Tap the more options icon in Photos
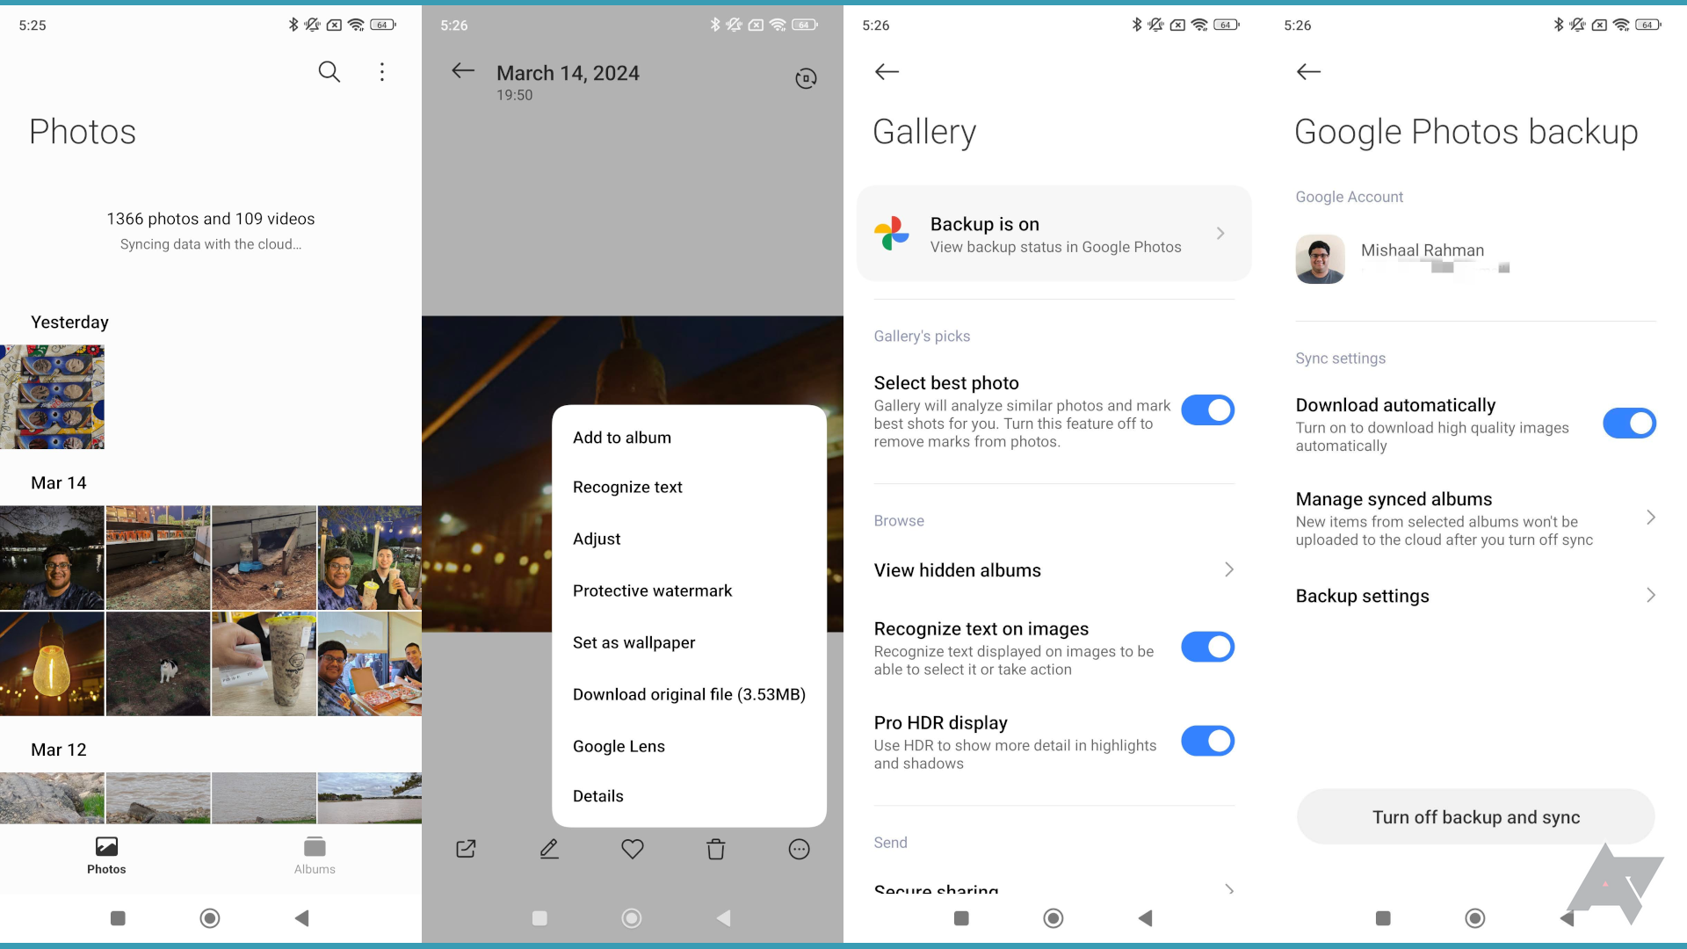The width and height of the screenshot is (1687, 949). (381, 70)
